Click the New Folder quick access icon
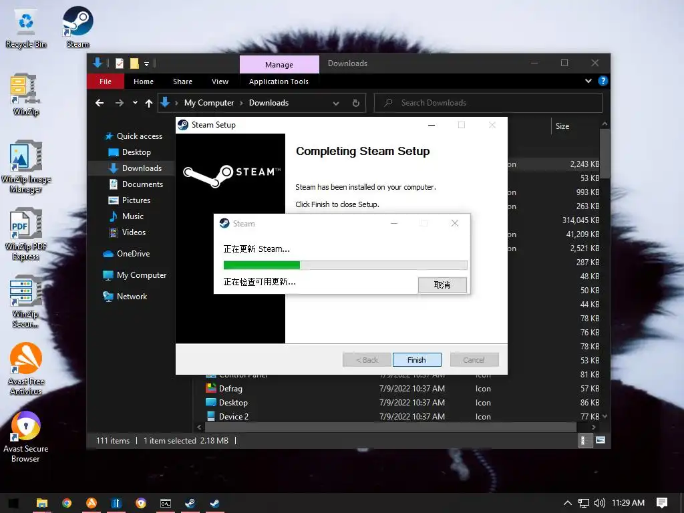The width and height of the screenshot is (684, 513). 134,63
